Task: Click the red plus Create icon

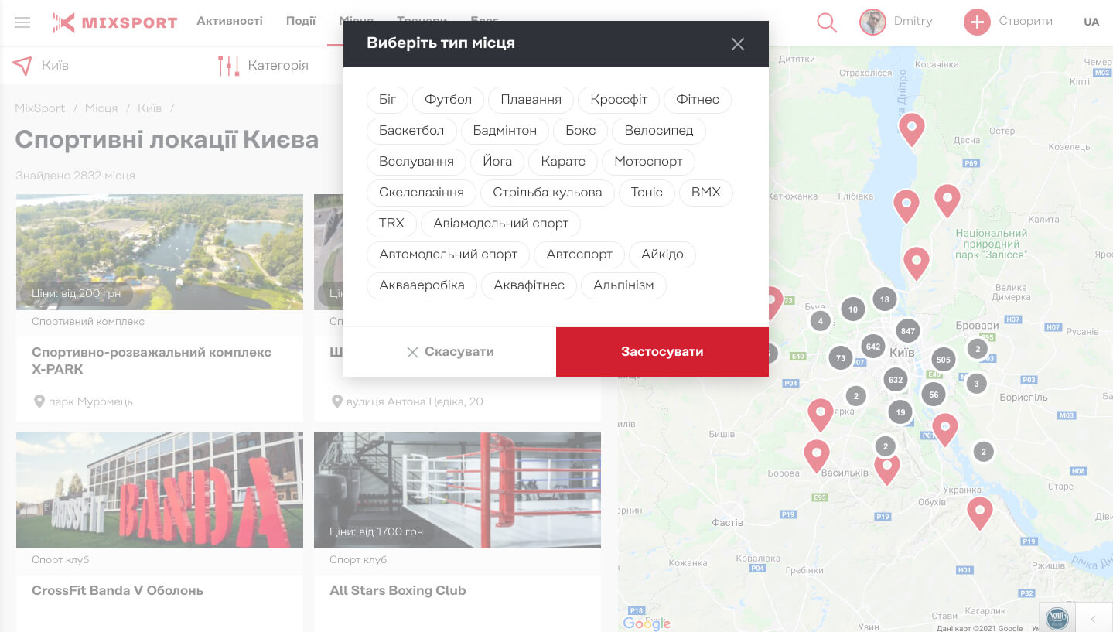Action: click(977, 22)
